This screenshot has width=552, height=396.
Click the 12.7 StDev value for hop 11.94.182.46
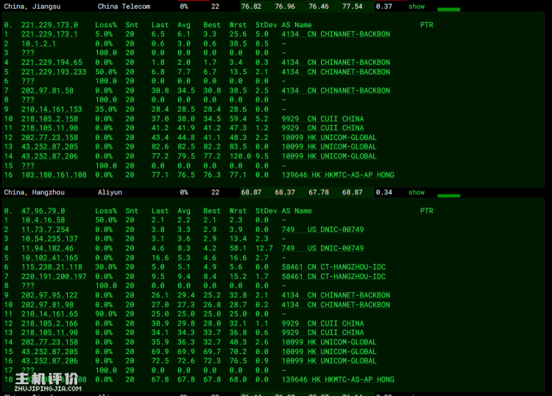[264, 248]
